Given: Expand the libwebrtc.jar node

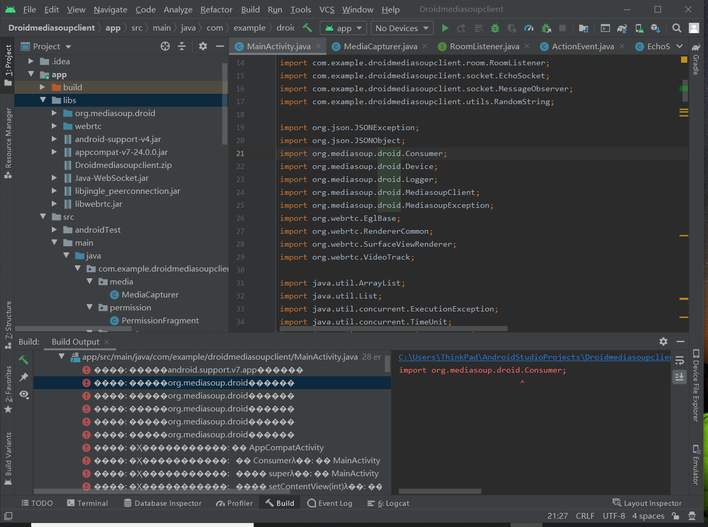Looking at the screenshot, I should (54, 204).
